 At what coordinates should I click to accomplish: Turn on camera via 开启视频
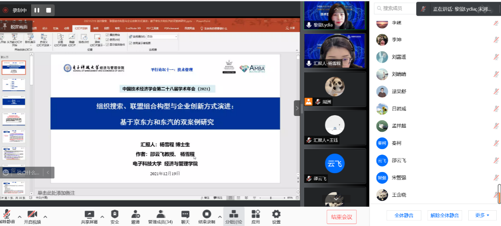point(32,216)
